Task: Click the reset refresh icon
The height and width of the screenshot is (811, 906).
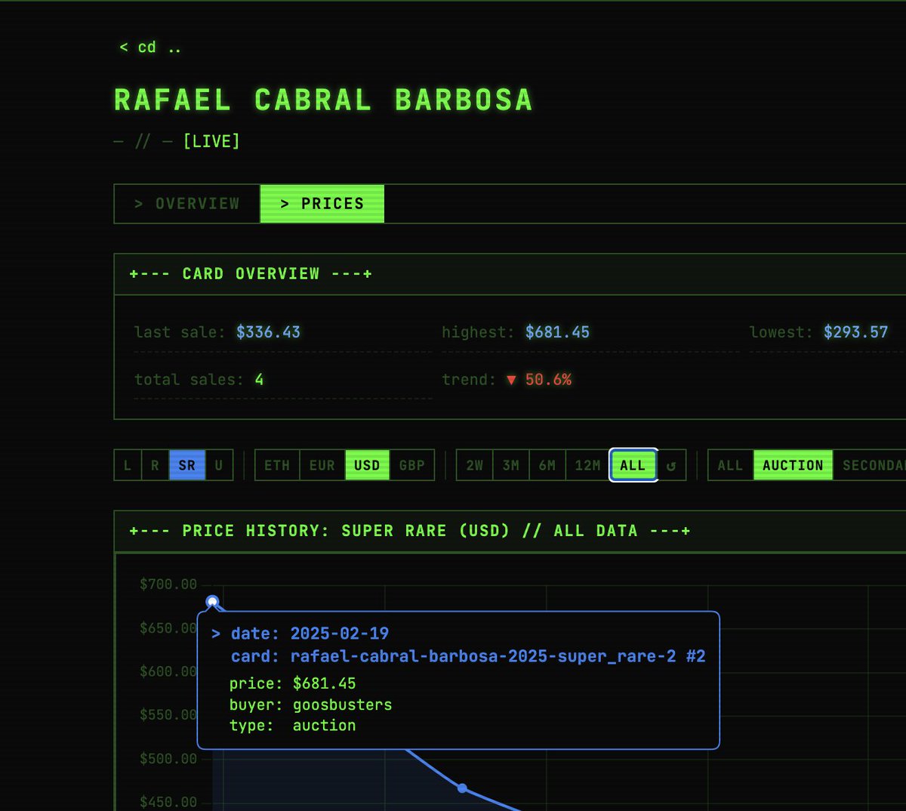Action: click(x=671, y=465)
